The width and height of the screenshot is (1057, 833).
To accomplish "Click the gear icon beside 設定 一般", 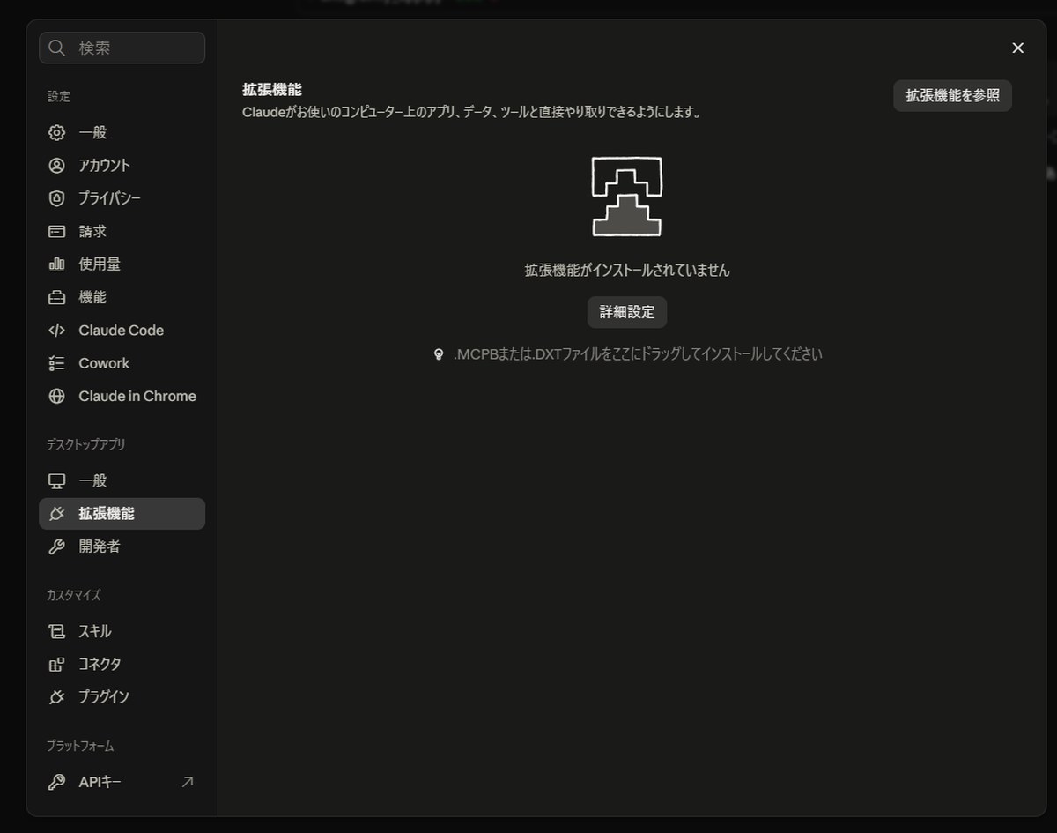I will (57, 132).
